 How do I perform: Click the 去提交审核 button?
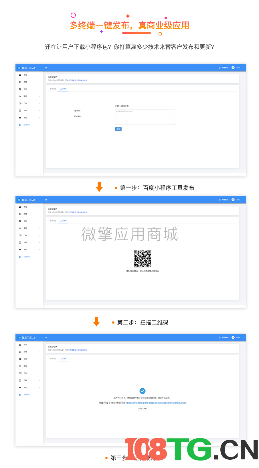[143, 409]
